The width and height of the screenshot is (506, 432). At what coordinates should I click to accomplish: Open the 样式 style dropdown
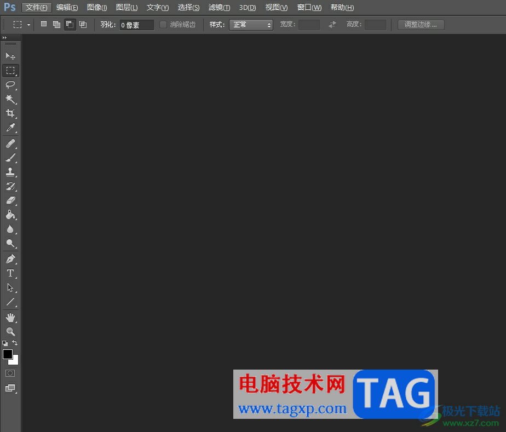251,25
